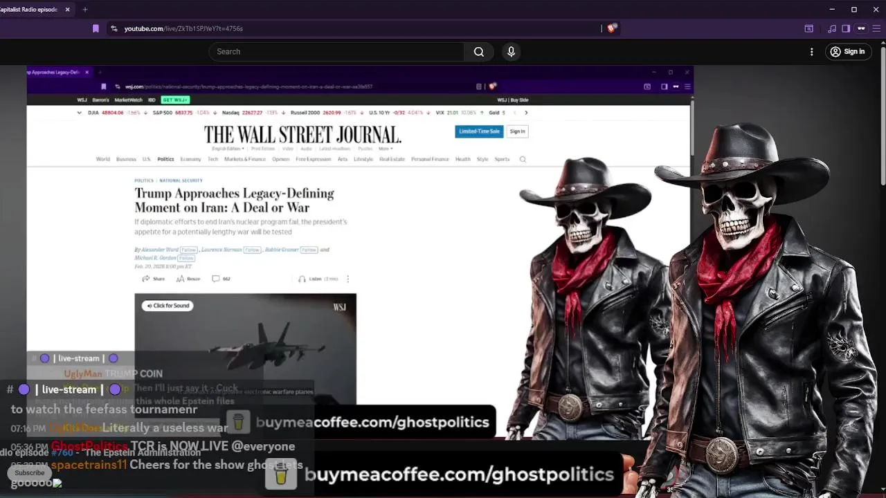The height and width of the screenshot is (498, 886).
Task: Open Barron's link in top bar
Action: pyautogui.click(x=100, y=100)
